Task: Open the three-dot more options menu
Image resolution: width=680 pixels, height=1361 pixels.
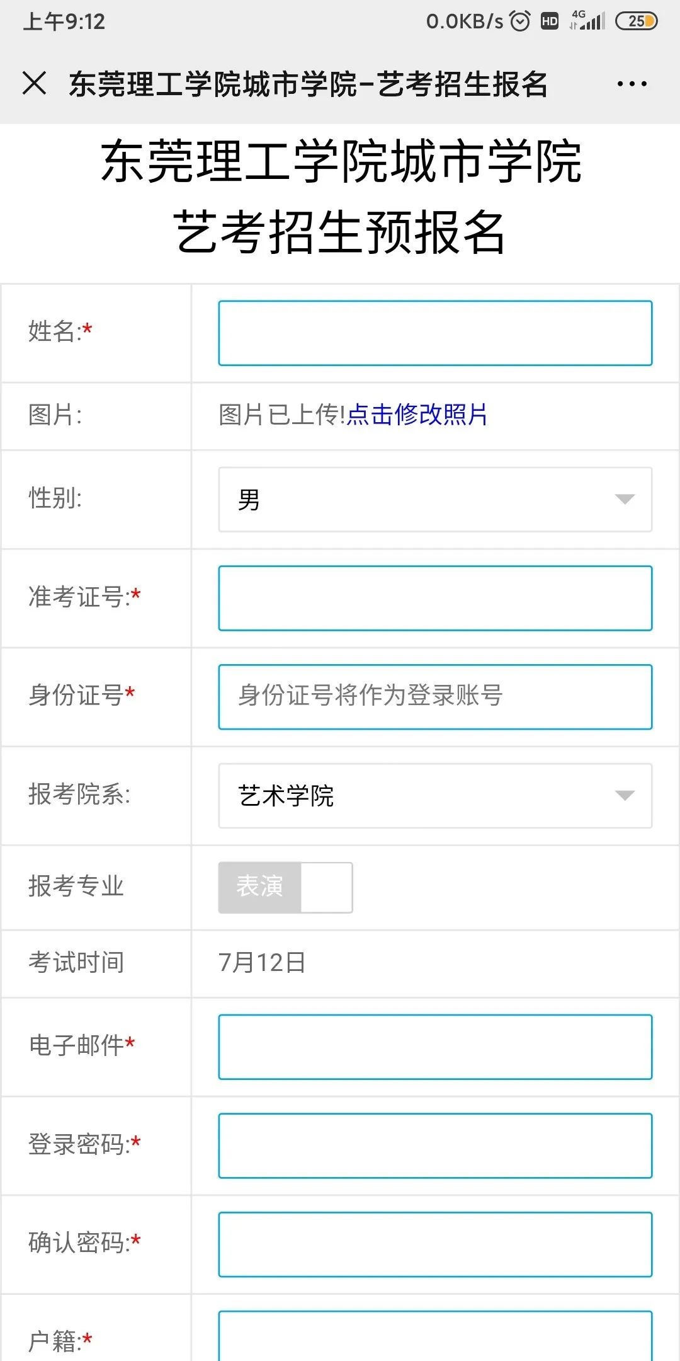Action: coord(632,84)
